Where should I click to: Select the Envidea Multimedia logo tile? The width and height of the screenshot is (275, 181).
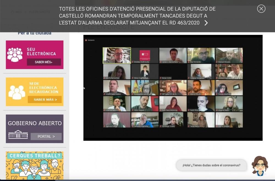click(x=145, y=55)
